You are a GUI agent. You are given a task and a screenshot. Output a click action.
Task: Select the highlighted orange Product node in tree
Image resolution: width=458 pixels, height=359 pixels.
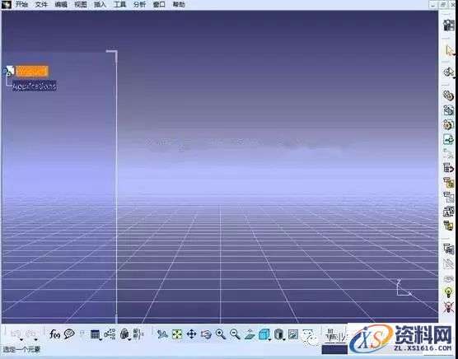[x=32, y=71]
